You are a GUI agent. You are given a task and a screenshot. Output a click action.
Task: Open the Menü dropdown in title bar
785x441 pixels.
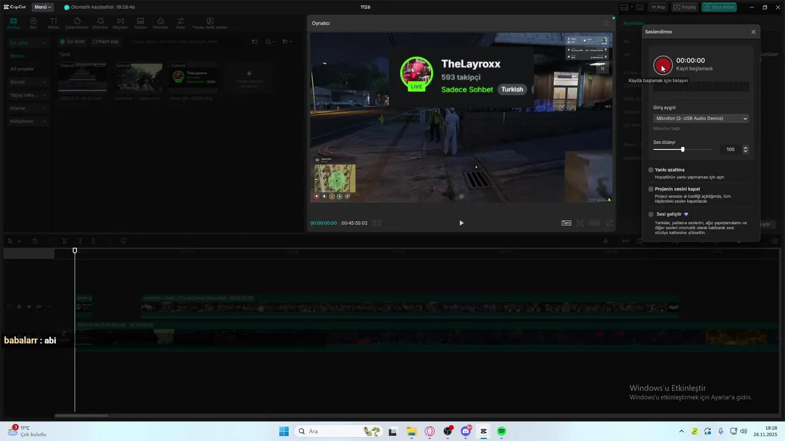[x=42, y=7]
